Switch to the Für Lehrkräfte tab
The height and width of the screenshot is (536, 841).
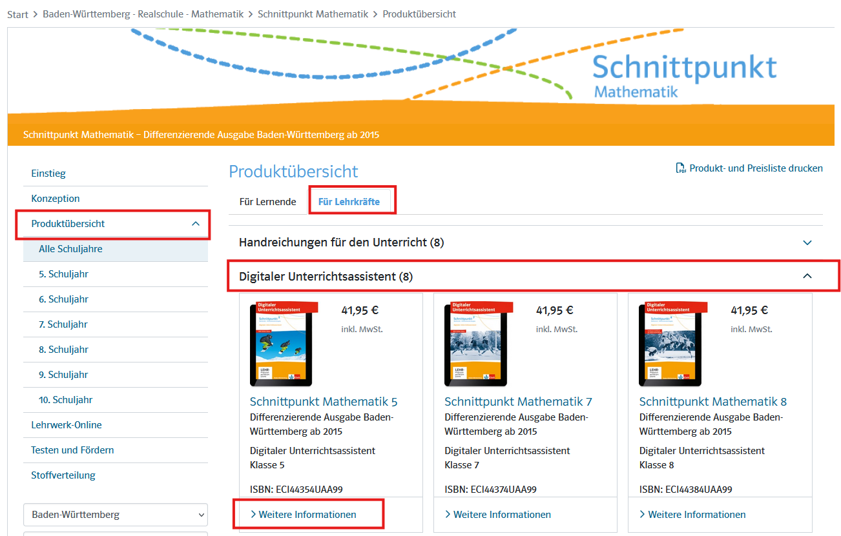tap(349, 202)
